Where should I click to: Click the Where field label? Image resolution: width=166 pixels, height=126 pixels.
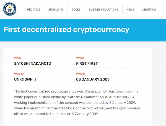pyautogui.click(x=19, y=74)
